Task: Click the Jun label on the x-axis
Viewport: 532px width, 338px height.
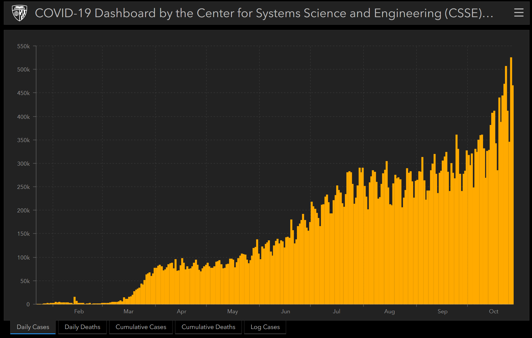Action: point(286,311)
